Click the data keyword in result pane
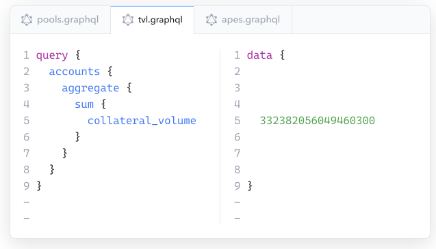 259,55
